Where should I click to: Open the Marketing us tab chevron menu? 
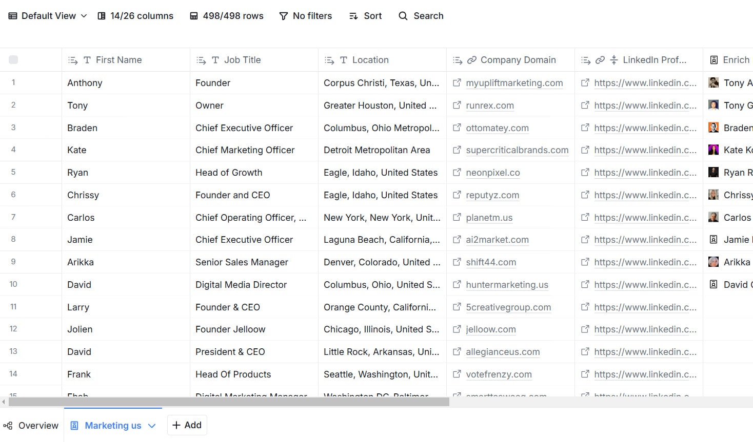(x=152, y=426)
